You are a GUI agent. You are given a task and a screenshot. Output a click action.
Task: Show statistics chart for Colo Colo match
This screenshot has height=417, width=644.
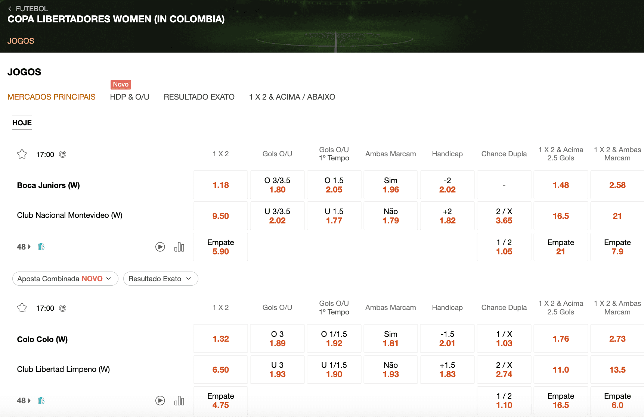[x=179, y=401]
